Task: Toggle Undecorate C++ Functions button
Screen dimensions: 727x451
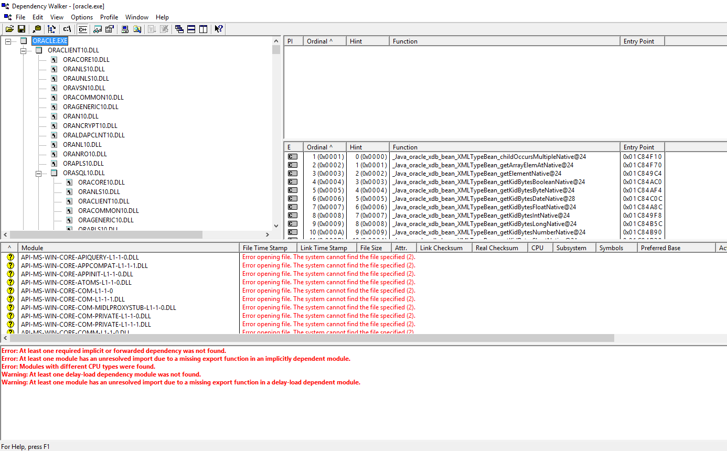Action: click(83, 29)
